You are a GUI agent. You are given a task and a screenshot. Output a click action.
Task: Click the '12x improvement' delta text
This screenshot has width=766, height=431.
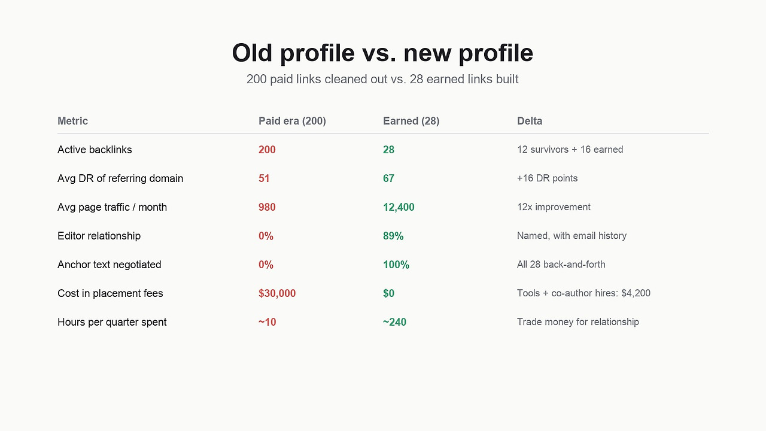click(554, 207)
